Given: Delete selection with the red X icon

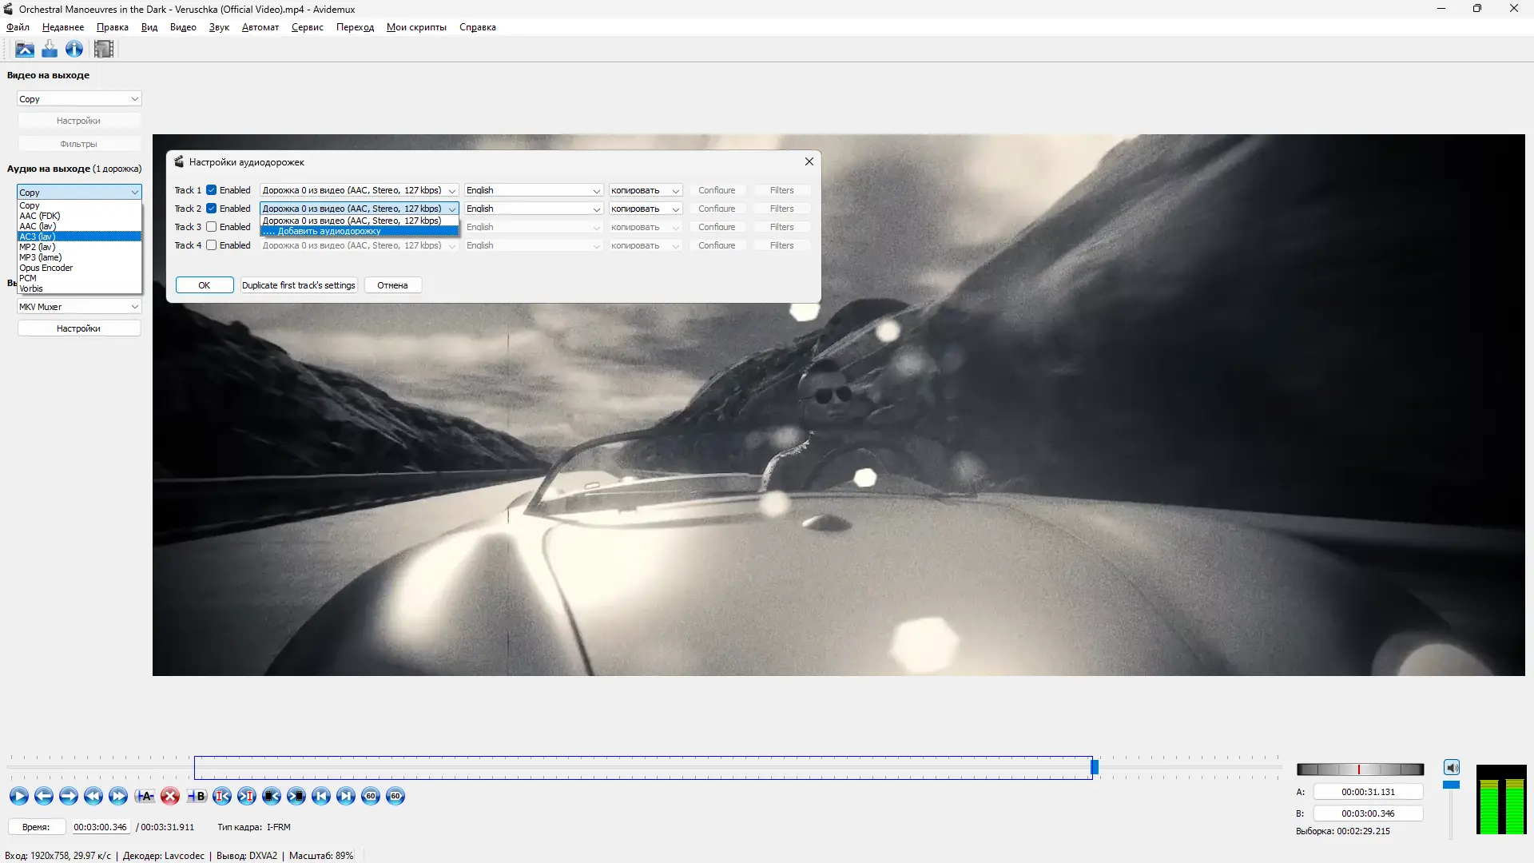Looking at the screenshot, I should coord(169,796).
